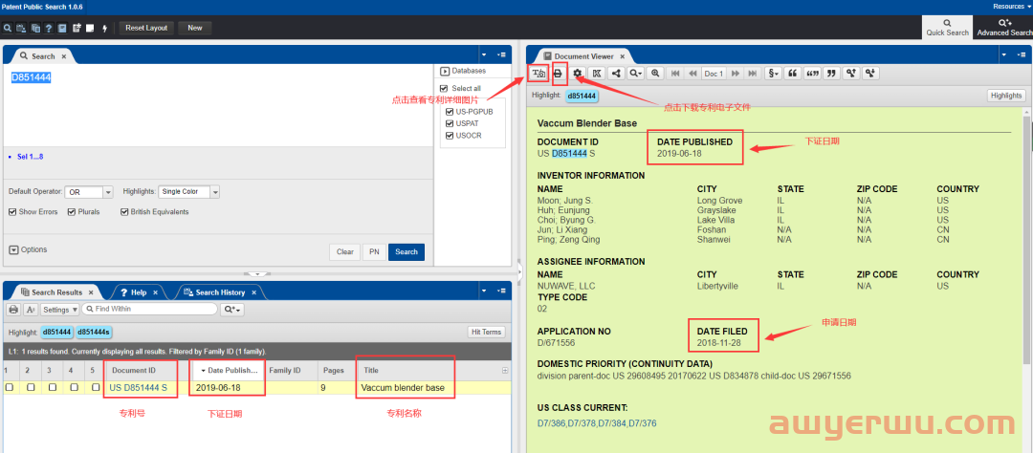Click the lightning bolt icon in top toolbar
Image resolution: width=1033 pixels, height=453 pixels.
104,28
